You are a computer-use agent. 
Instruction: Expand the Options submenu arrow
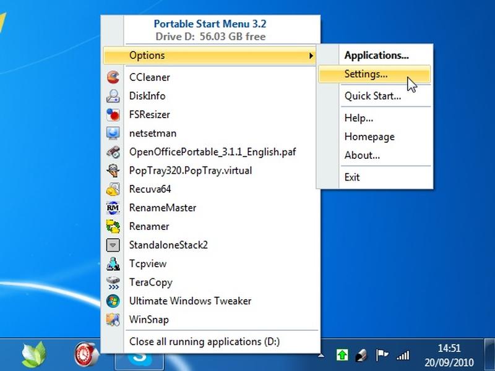point(311,56)
